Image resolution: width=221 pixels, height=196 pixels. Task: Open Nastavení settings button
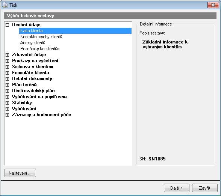tap(20, 173)
